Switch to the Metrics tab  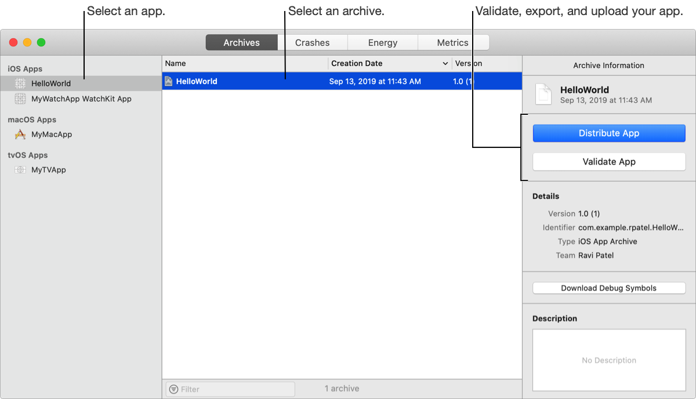coord(453,42)
